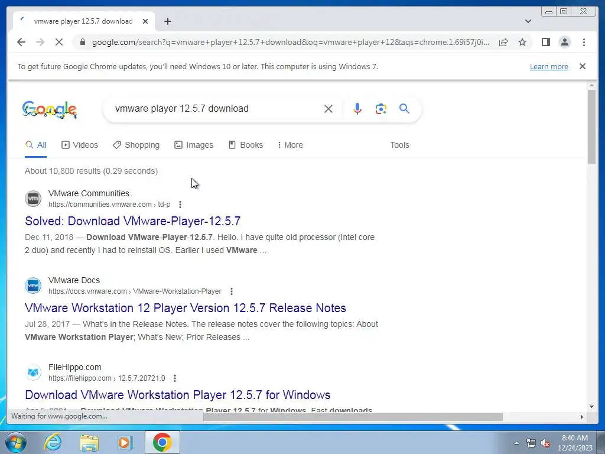Click the docs.vmware.com URL text

[x=135, y=291]
